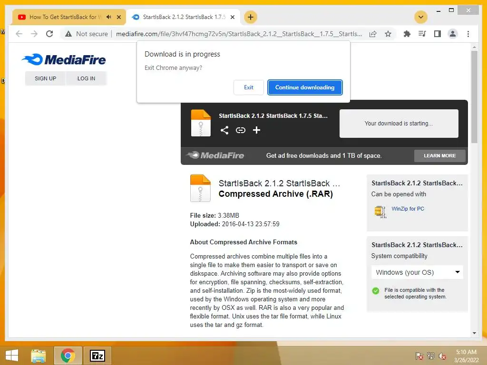Image resolution: width=487 pixels, height=365 pixels.
Task: Open Chrome profile avatar
Action: point(453,34)
